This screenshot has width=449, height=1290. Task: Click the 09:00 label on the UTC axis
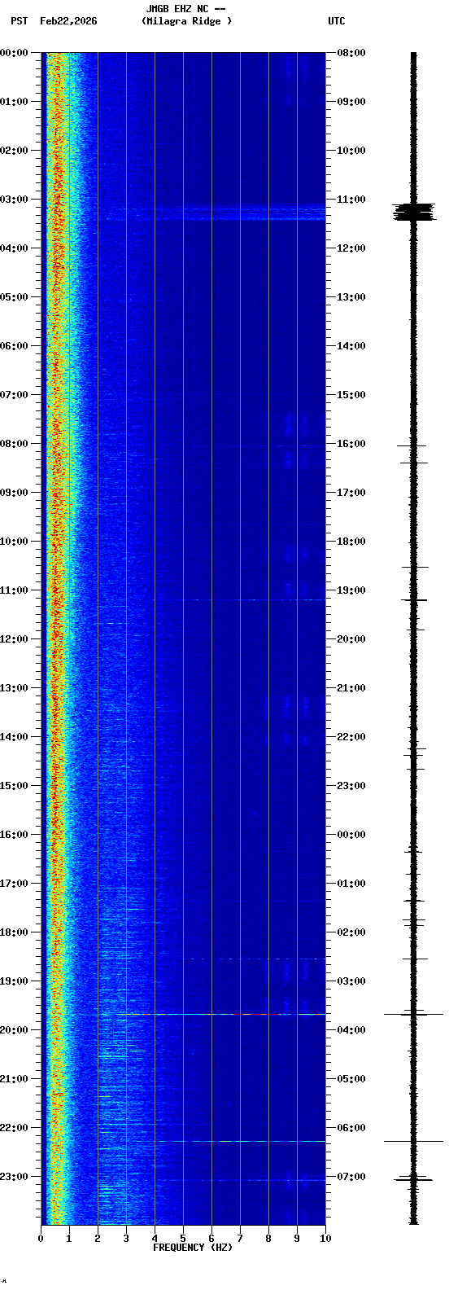351,102
